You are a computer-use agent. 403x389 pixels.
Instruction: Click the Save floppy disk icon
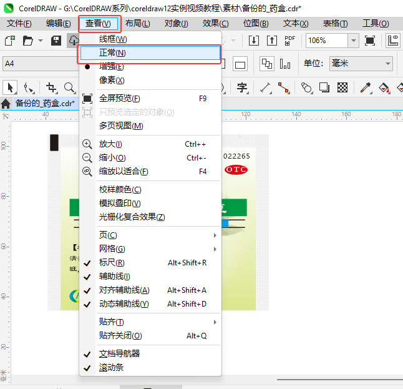click(x=56, y=41)
